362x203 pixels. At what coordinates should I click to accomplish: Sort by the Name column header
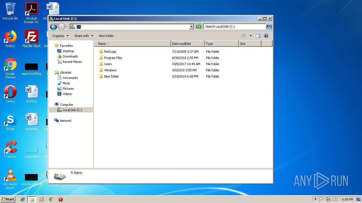(132, 44)
